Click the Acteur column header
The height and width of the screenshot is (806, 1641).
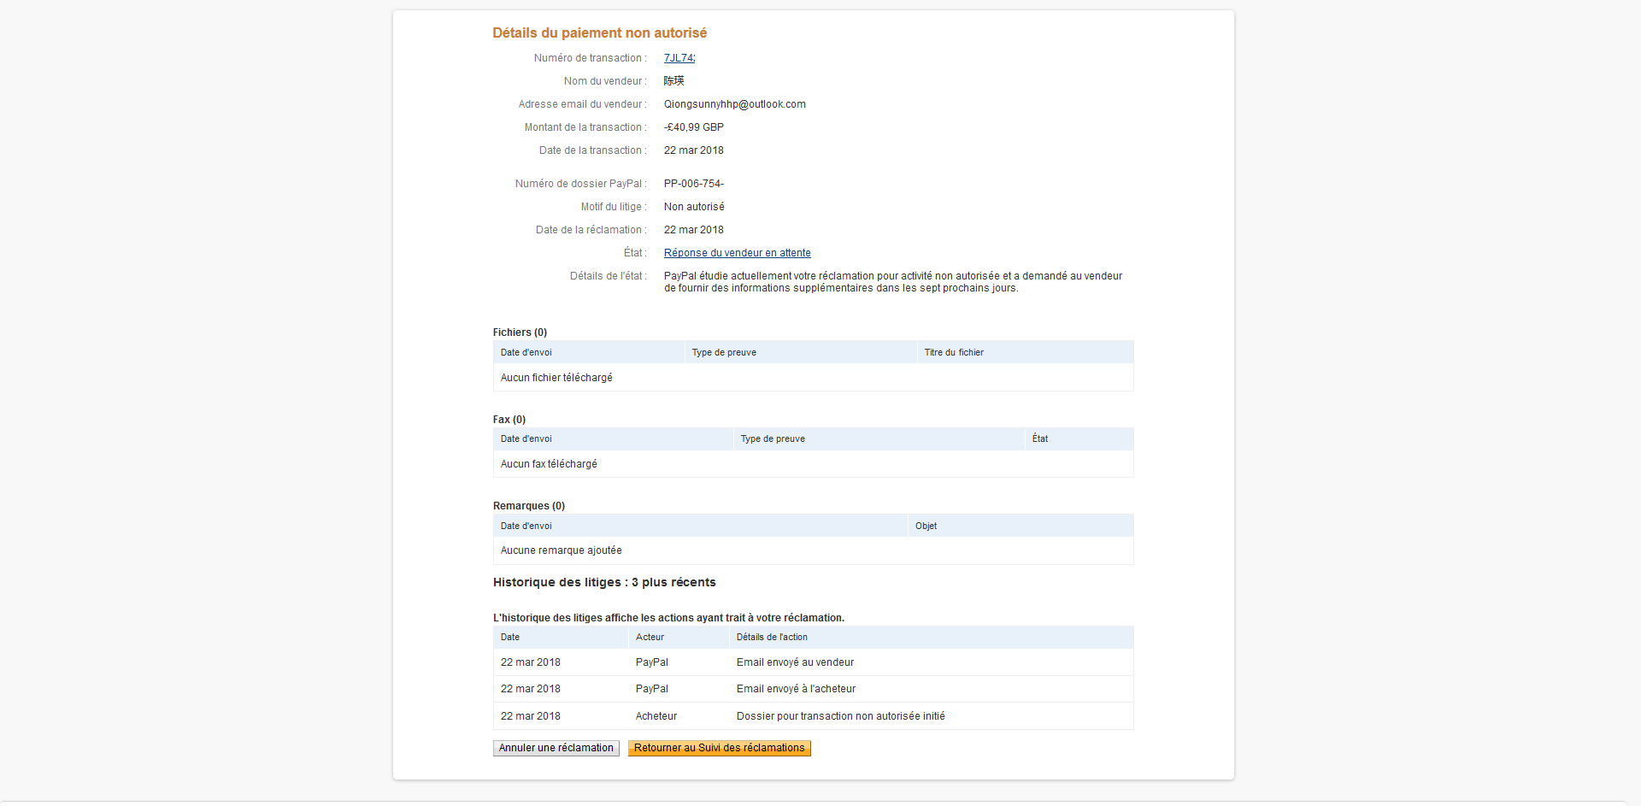pyautogui.click(x=650, y=638)
